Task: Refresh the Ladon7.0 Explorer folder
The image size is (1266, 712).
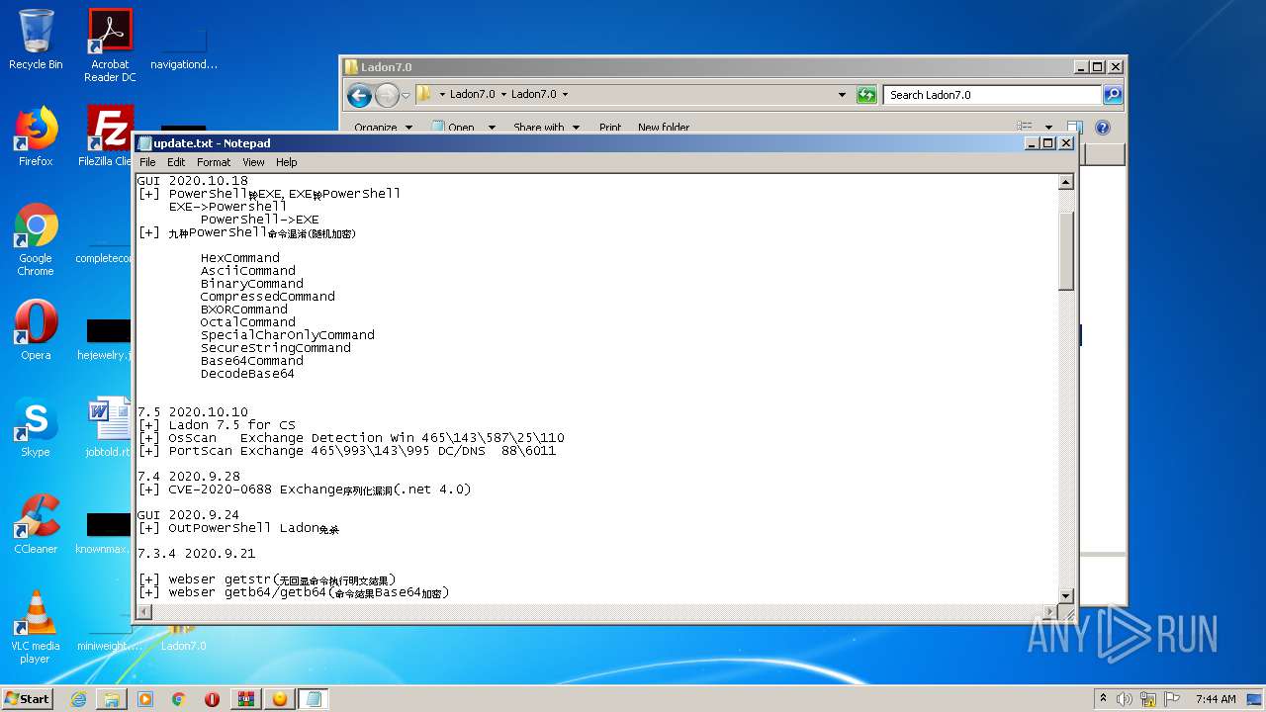Action: coord(866,95)
